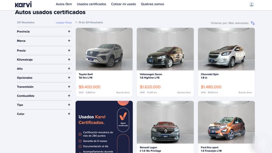
Task: Click the Limpiar Filtros link
Action: 64,23
